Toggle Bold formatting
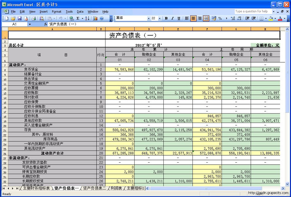 [166, 18]
